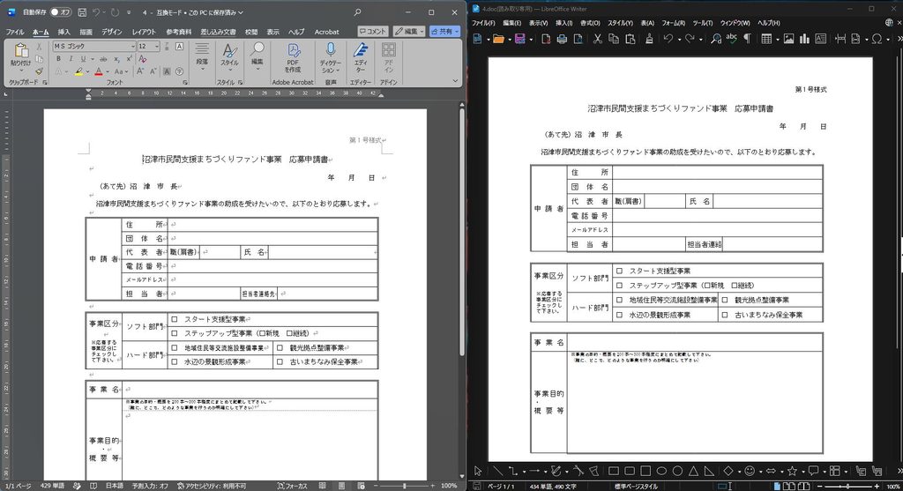This screenshot has height=491, width=903.
Task: Click the 共有 share button in Word
Action: tap(444, 31)
